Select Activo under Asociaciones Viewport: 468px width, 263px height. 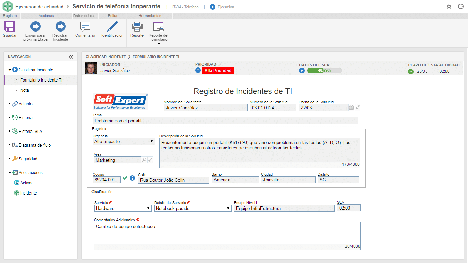click(x=23, y=183)
